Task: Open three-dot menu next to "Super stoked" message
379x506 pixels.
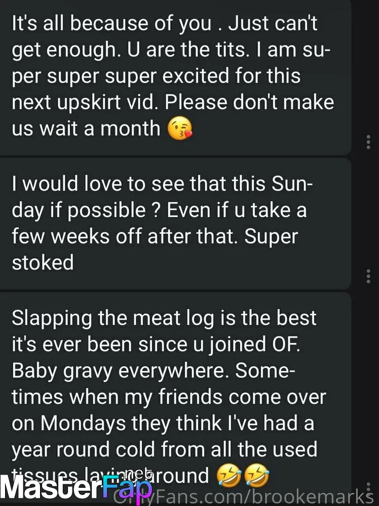Action: pos(368,276)
